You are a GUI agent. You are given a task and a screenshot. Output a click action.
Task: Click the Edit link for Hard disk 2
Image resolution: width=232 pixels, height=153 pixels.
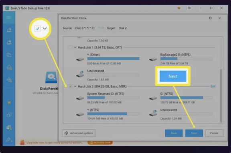(x=213, y=86)
